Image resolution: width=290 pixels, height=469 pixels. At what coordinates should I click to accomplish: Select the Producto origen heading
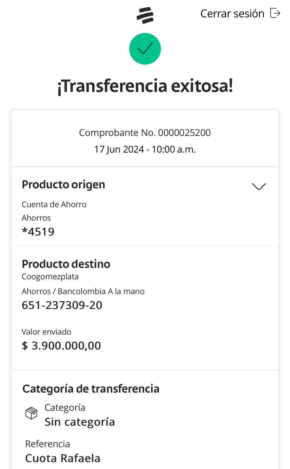tap(63, 185)
